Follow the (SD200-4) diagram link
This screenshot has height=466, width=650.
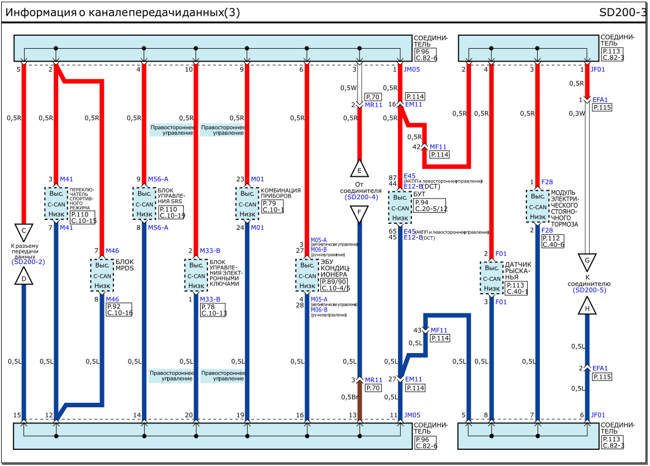[x=362, y=197]
